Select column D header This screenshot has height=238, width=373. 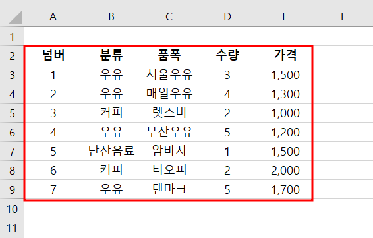click(227, 17)
